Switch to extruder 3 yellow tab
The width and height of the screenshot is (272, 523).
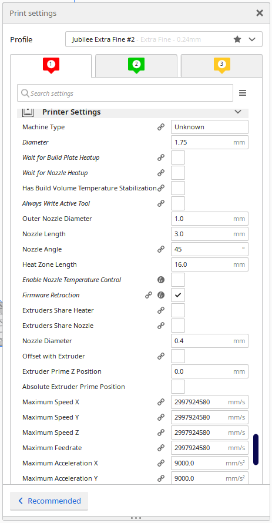tap(221, 65)
